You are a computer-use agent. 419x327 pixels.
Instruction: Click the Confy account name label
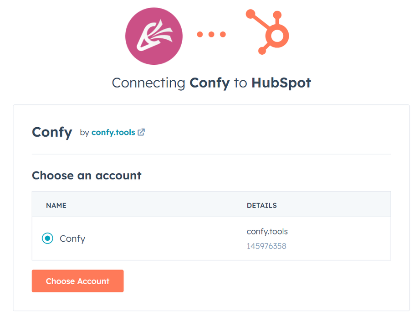coord(72,239)
